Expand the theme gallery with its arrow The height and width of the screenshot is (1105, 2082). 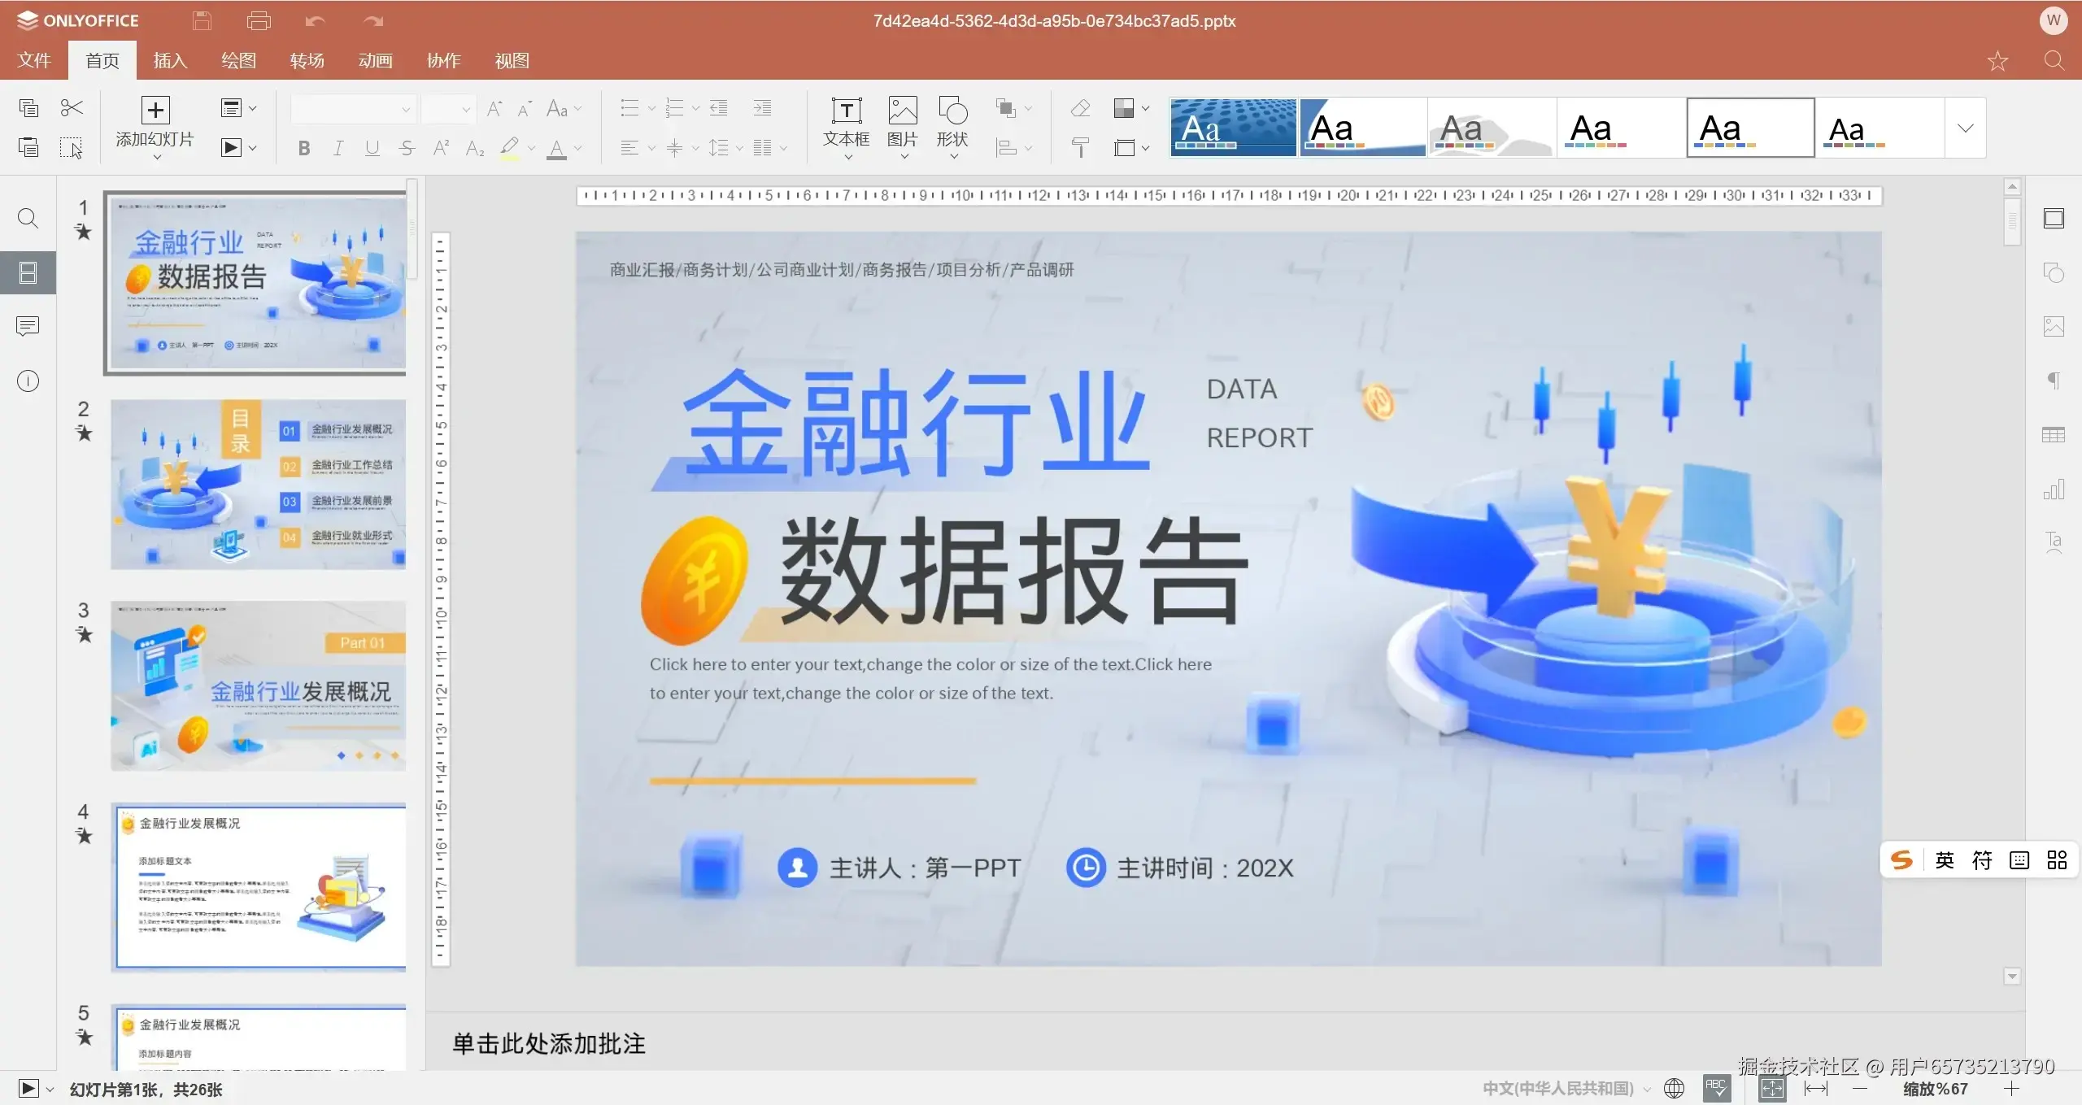(1966, 128)
